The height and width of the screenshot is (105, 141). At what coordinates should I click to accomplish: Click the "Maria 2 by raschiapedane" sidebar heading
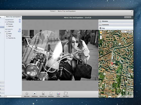(13, 17)
